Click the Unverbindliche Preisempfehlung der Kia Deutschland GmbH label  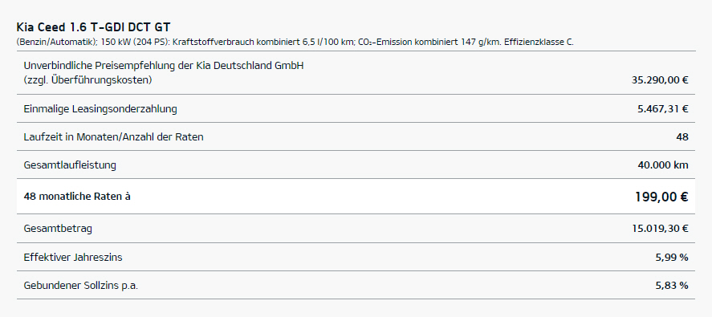pos(164,66)
